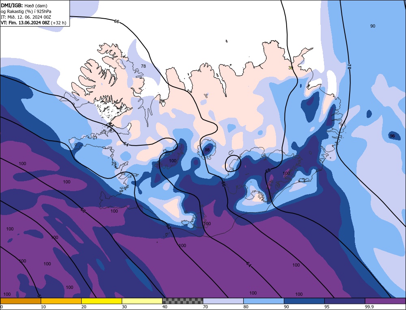This screenshot has width=406, height=310.
Task: Click the '10' legend tick label
Action: (x=43, y=307)
